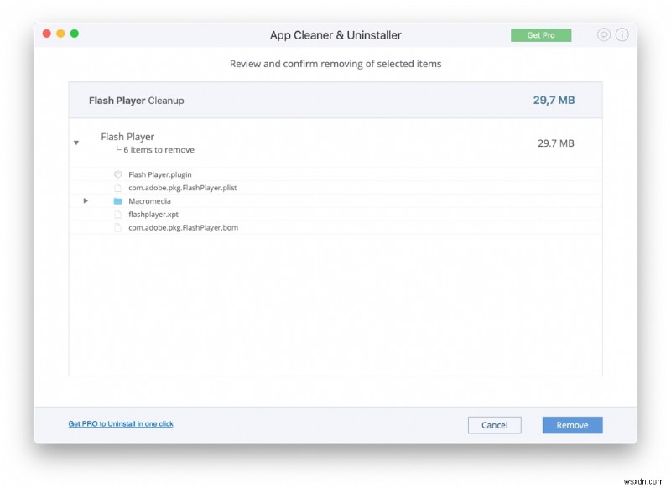Click the 29,7 MB size label
Screen dimensions: 671x488
[x=553, y=99]
